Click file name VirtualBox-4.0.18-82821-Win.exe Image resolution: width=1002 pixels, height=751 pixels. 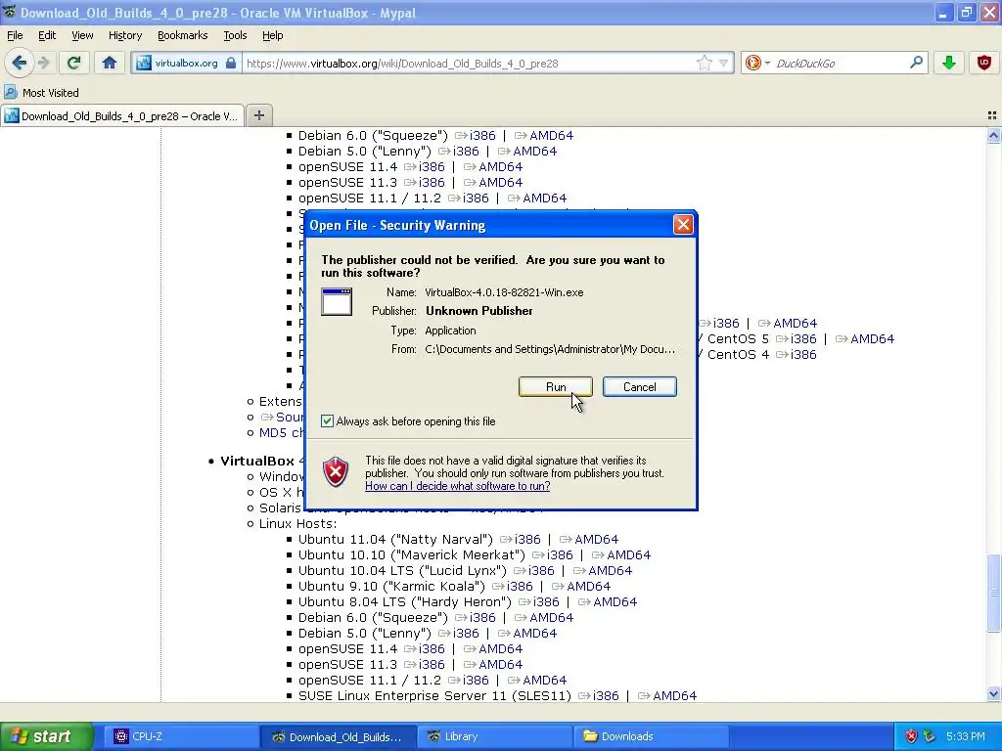(504, 292)
